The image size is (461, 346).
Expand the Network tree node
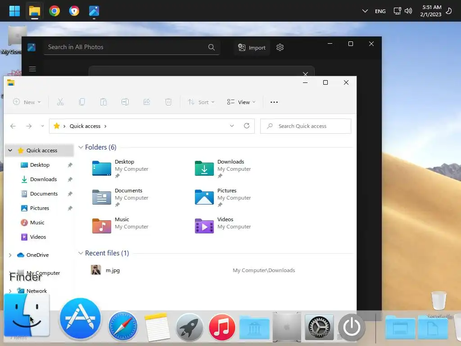click(x=10, y=291)
